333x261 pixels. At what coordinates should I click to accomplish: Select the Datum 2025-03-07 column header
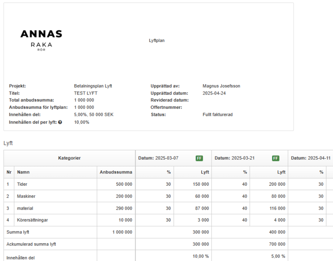[158, 158]
